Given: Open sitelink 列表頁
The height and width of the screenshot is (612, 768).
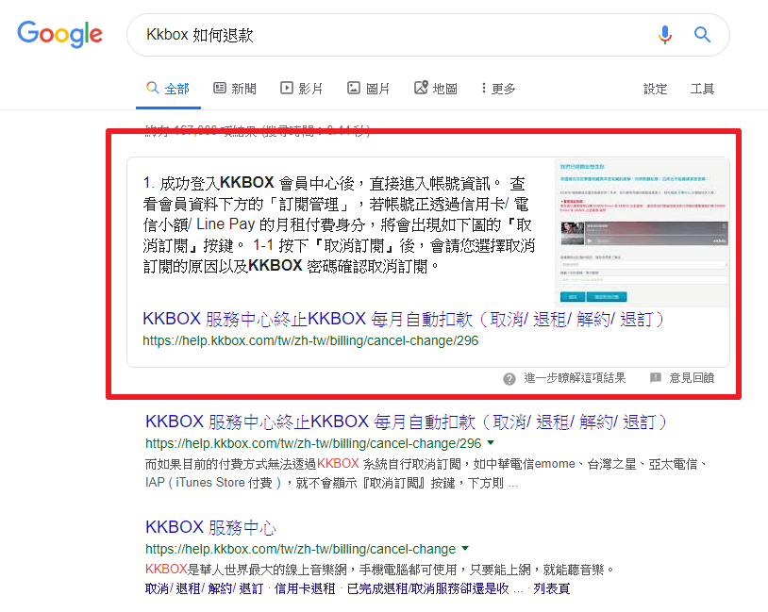Looking at the screenshot, I should click(552, 588).
